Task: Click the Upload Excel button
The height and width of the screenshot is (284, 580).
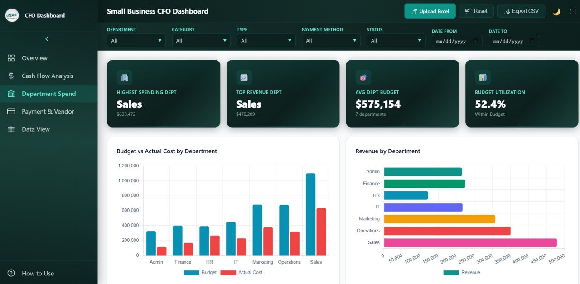Action: click(x=430, y=11)
